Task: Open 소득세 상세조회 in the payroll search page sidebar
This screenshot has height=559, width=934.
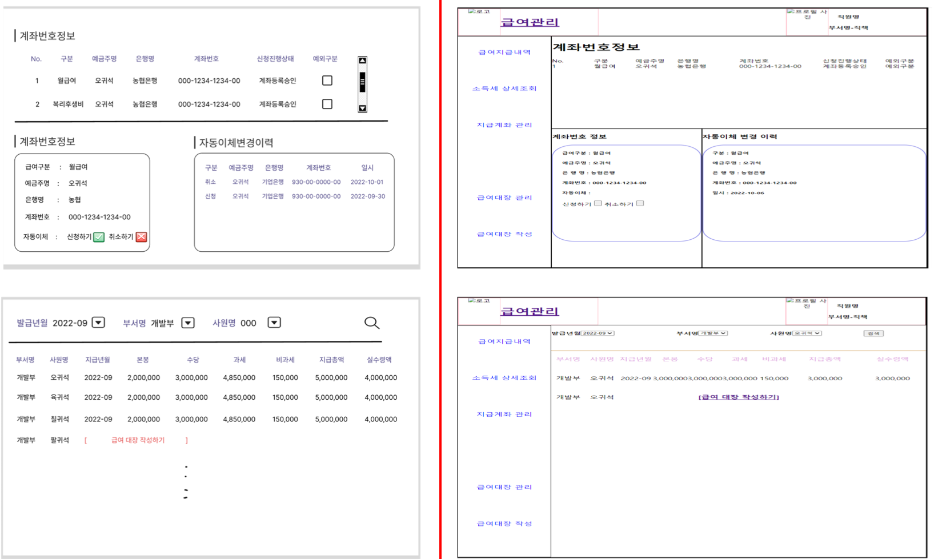Action: 504,378
